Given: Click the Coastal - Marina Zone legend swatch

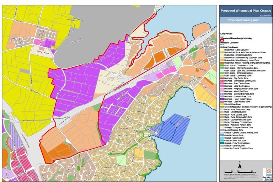Looking at the screenshot, I should tap(222, 134).
